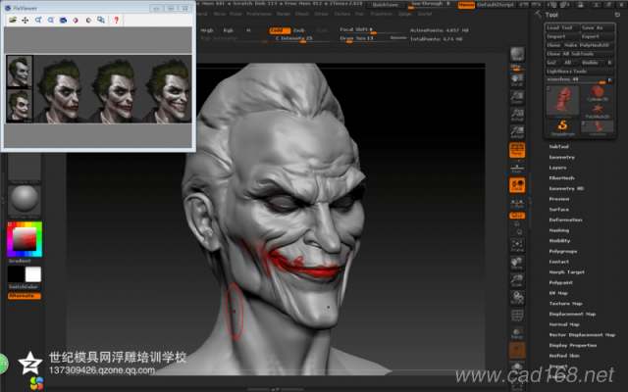Open the Transform menu
628x392 pixels.
click(x=381, y=14)
